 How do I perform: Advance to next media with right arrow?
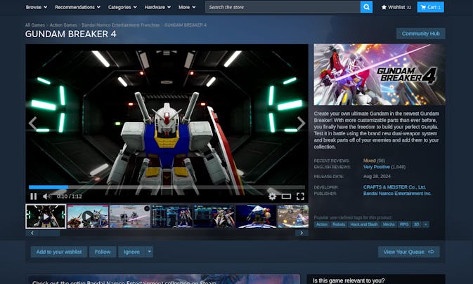301,123
